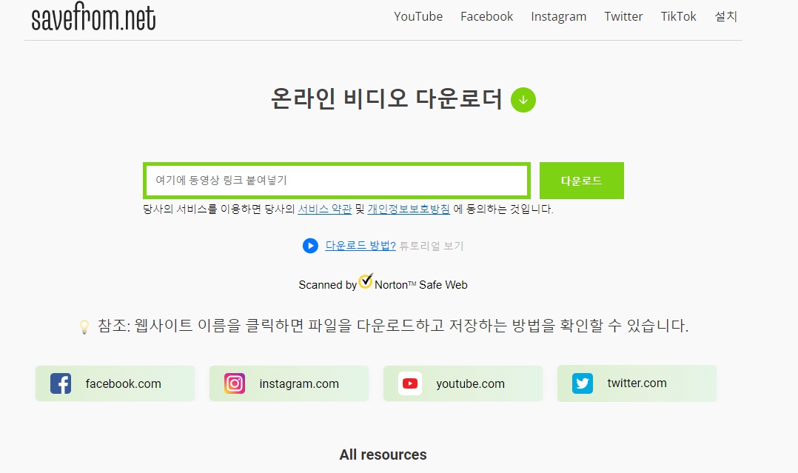Open TikTok from the navigation bar

tap(678, 16)
